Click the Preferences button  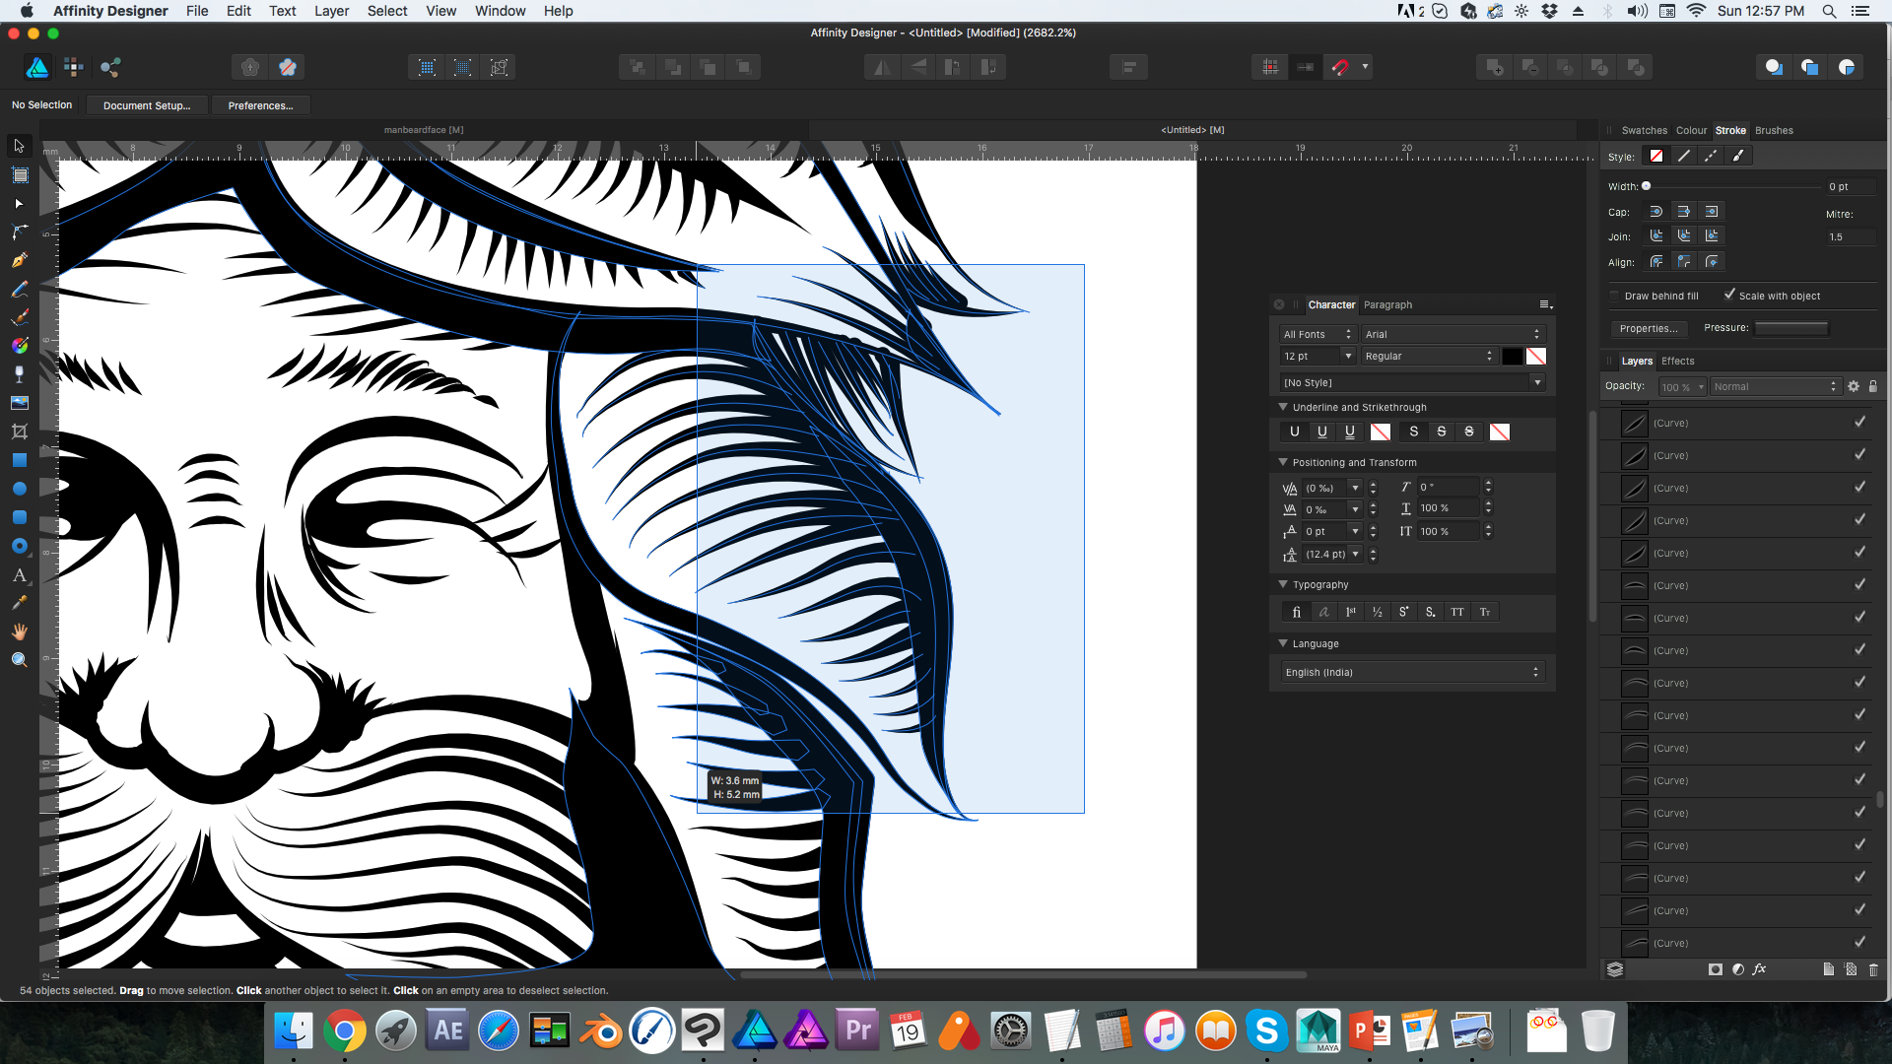[261, 105]
